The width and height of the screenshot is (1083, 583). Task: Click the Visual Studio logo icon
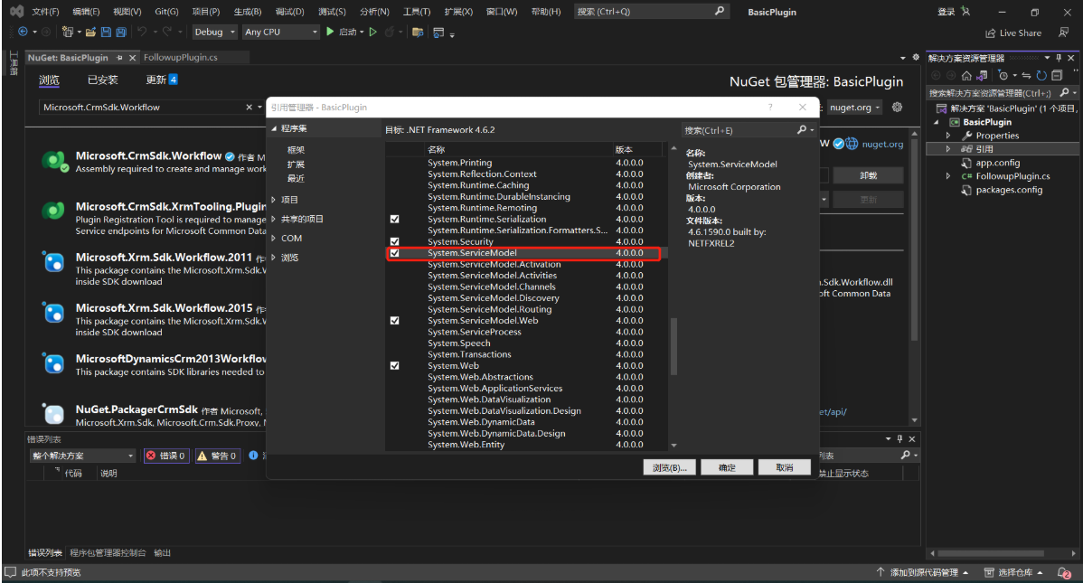click(x=16, y=11)
